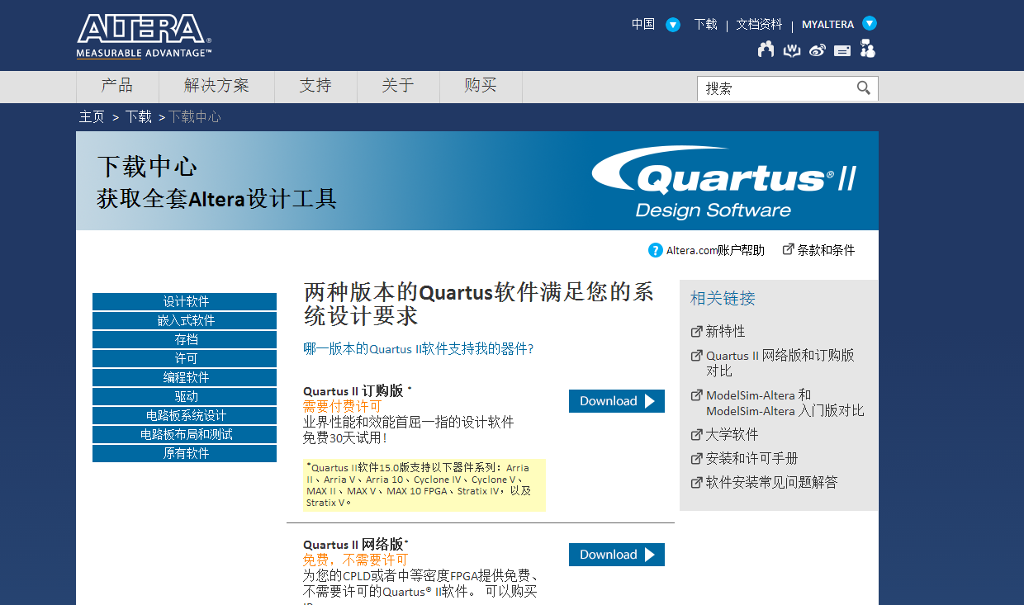Go to 下载 in breadcrumb

tap(139, 117)
